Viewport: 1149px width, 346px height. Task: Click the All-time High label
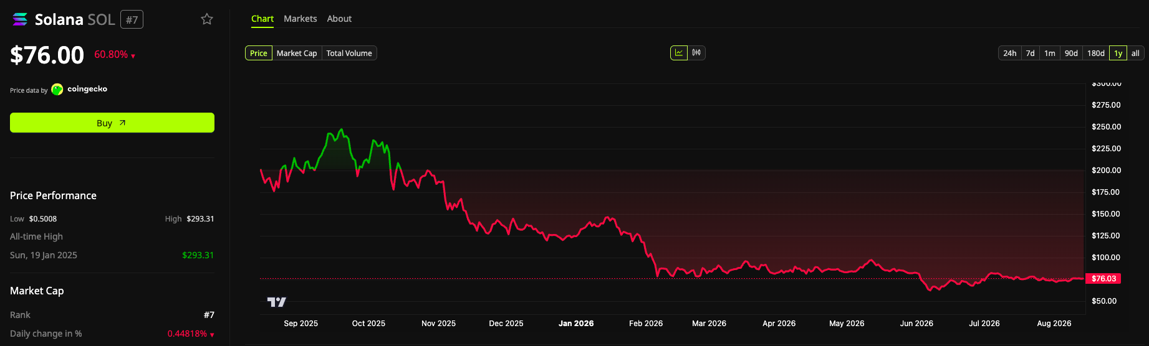click(x=36, y=236)
